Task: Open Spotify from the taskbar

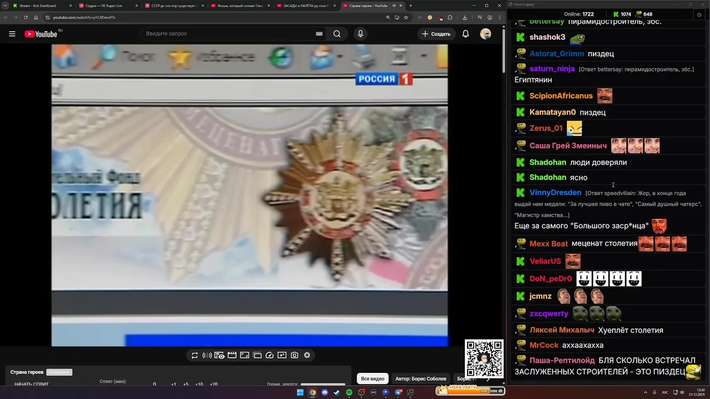Action: pos(349,392)
